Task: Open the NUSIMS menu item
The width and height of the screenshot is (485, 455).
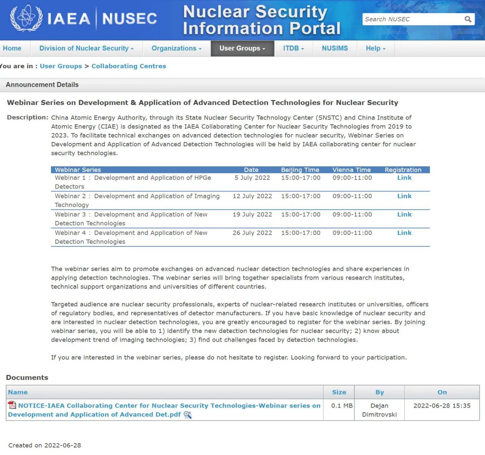Action: tap(335, 48)
